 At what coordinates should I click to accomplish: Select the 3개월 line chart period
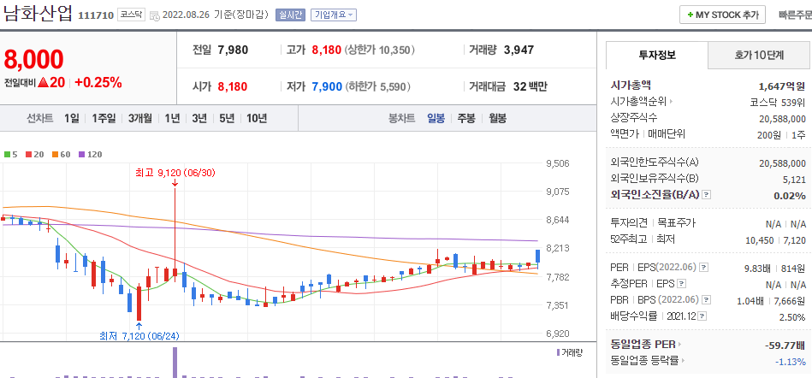tap(139, 118)
